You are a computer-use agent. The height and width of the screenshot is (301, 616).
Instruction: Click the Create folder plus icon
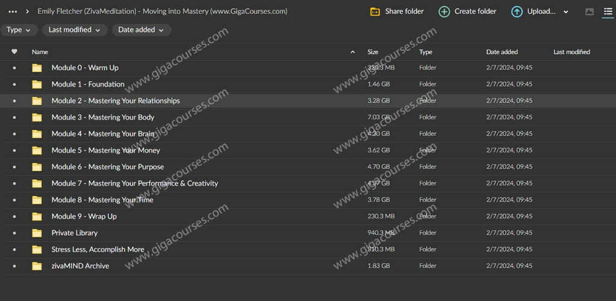pos(444,11)
